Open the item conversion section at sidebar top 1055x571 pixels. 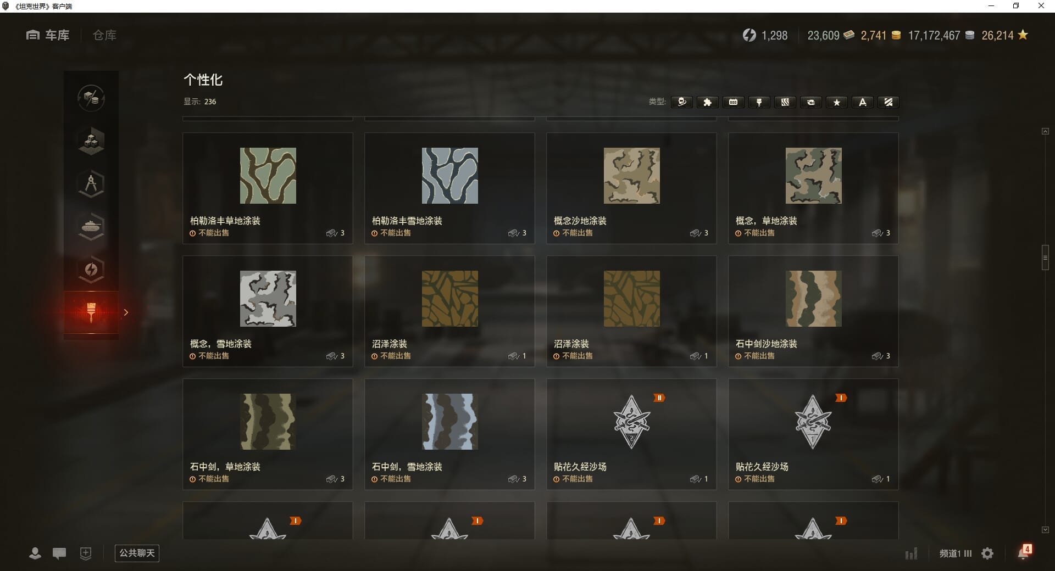click(x=91, y=98)
